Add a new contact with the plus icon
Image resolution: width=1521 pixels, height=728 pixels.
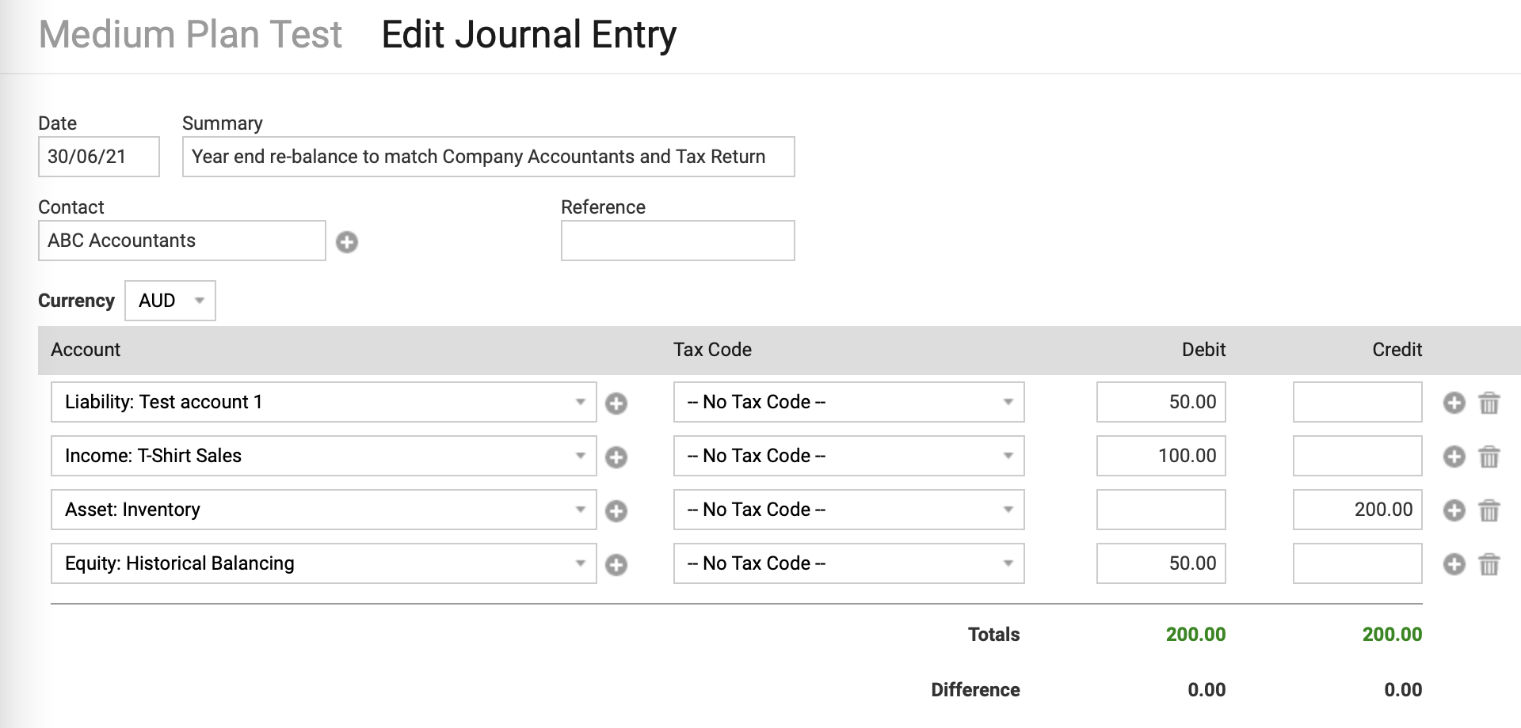(346, 241)
